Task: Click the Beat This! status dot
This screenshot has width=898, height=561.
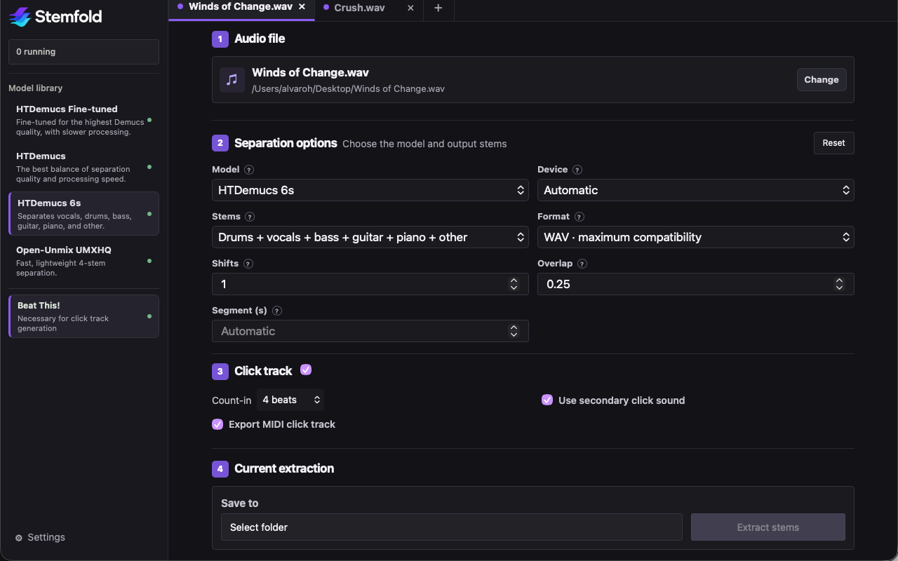Action: (149, 316)
